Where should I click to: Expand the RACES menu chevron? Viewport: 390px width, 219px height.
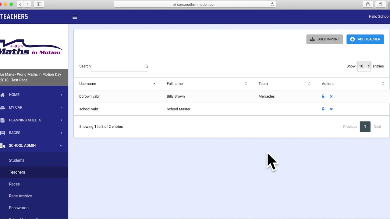pos(61,133)
